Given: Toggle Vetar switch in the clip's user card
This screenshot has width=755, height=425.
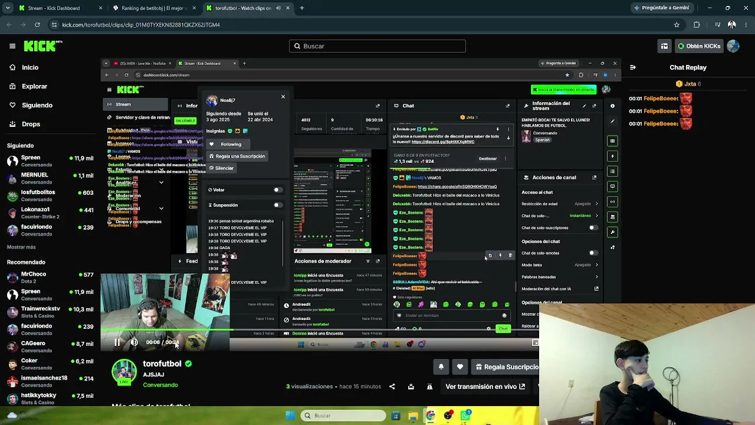Looking at the screenshot, I should [277, 190].
